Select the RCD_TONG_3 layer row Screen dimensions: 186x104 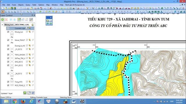tap(20, 85)
